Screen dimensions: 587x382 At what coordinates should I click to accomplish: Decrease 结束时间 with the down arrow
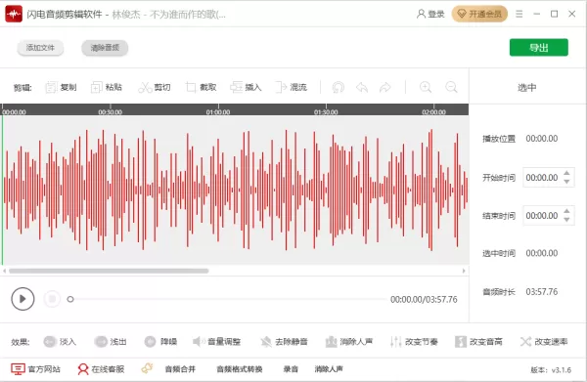point(566,220)
